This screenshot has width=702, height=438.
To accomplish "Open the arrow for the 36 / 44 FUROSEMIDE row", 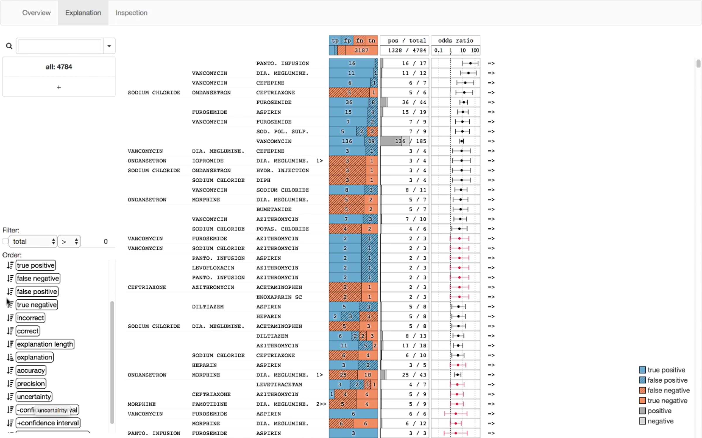I will [x=491, y=102].
